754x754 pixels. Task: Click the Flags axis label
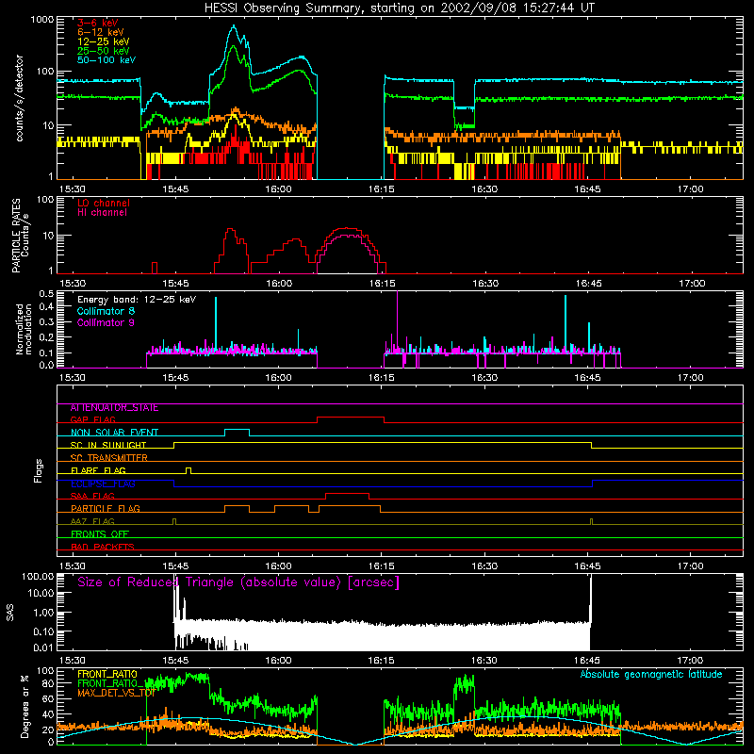point(39,471)
